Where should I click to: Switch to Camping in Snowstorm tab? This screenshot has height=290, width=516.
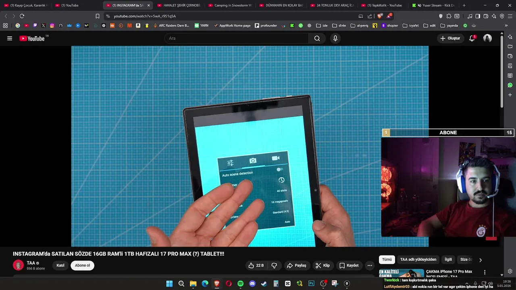230,5
